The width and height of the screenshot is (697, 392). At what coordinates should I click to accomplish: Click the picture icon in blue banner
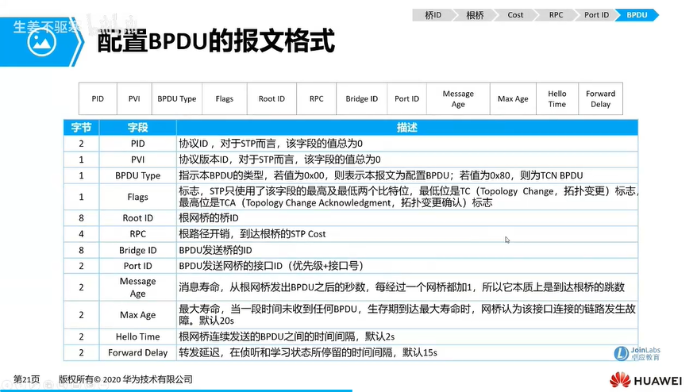[41, 42]
